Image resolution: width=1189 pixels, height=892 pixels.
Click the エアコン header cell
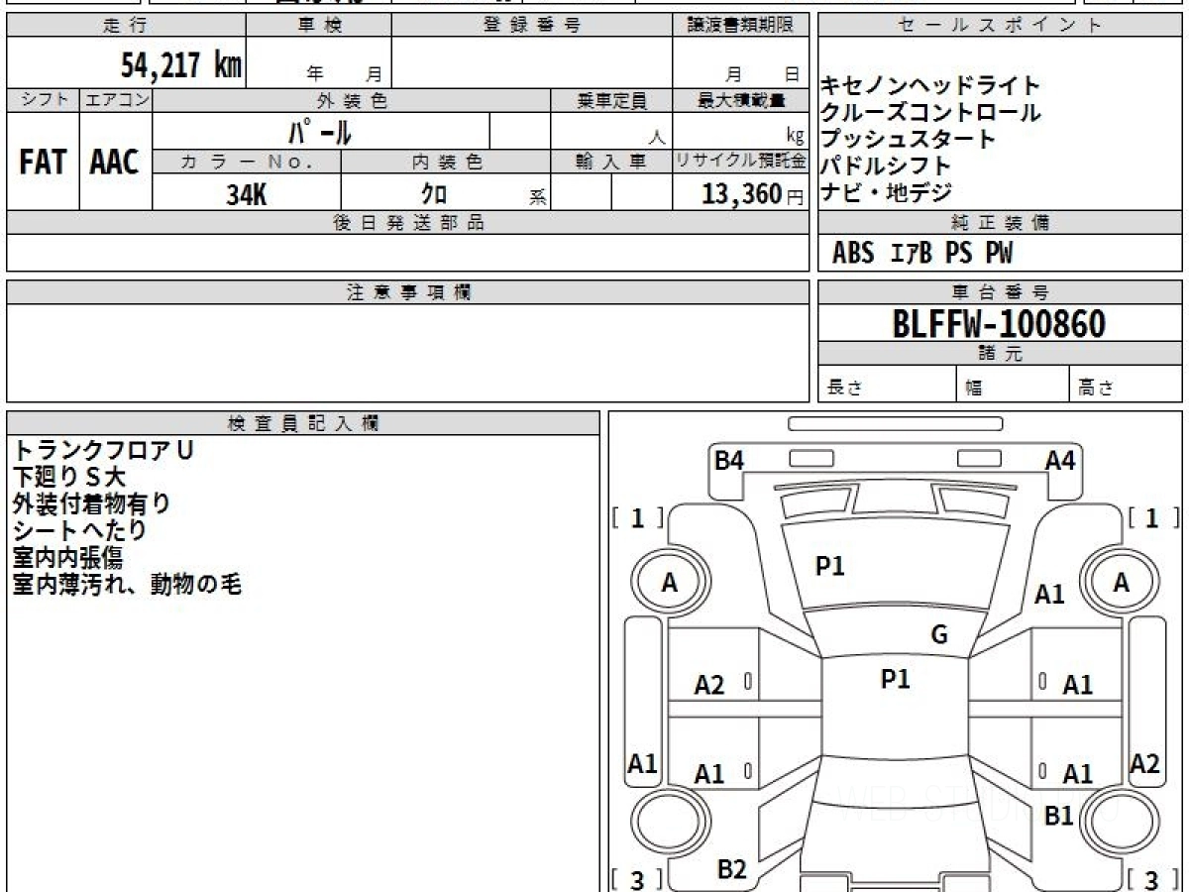[x=116, y=100]
